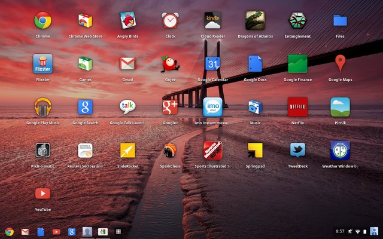Open Google Docs from the app grid
This screenshot has width=383, height=239.
coord(256,64)
